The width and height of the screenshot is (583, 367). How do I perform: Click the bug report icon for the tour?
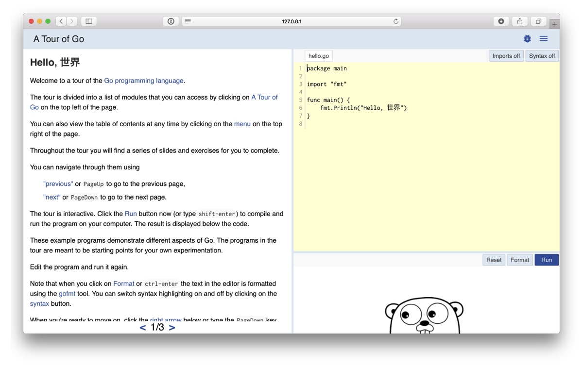(x=527, y=38)
